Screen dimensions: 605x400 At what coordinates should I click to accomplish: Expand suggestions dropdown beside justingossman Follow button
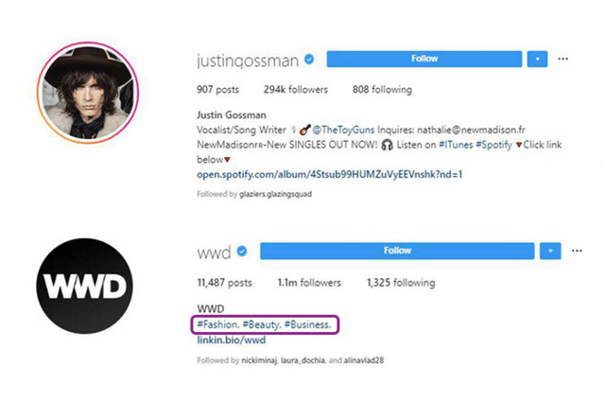point(538,59)
